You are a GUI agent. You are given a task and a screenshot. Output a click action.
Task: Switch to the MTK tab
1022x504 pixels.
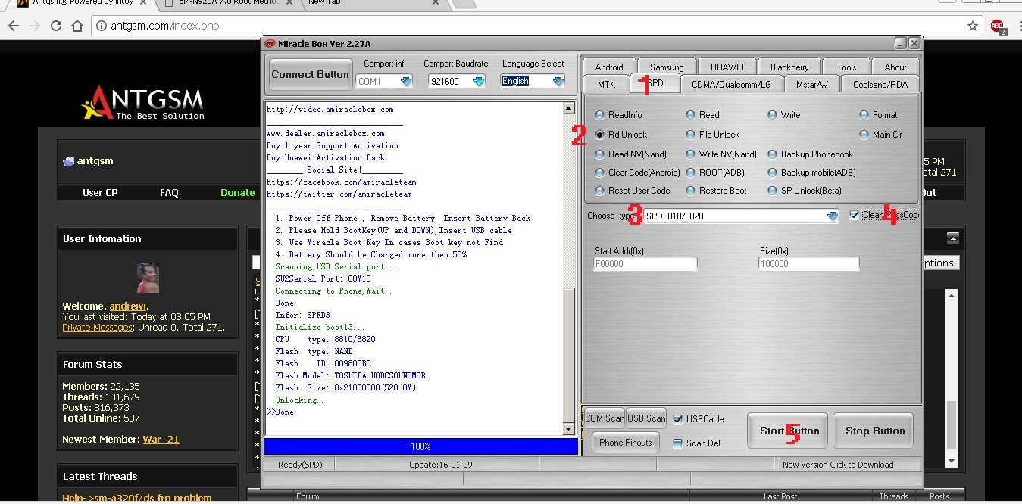(x=606, y=84)
